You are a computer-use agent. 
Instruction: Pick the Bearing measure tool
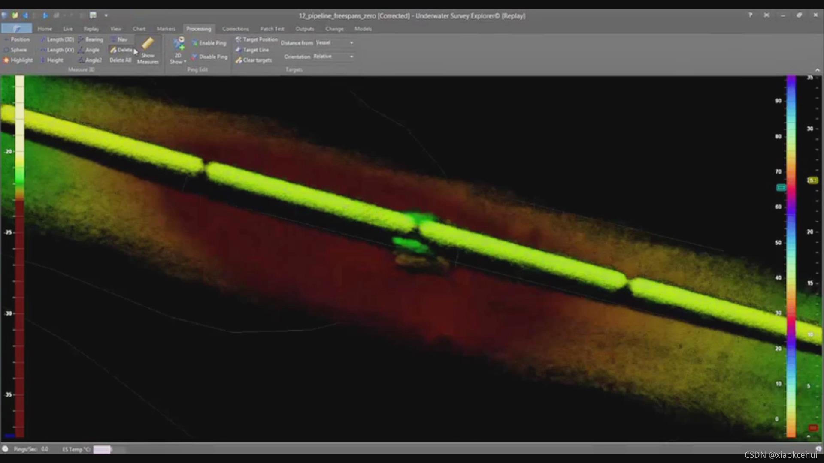[x=91, y=39]
